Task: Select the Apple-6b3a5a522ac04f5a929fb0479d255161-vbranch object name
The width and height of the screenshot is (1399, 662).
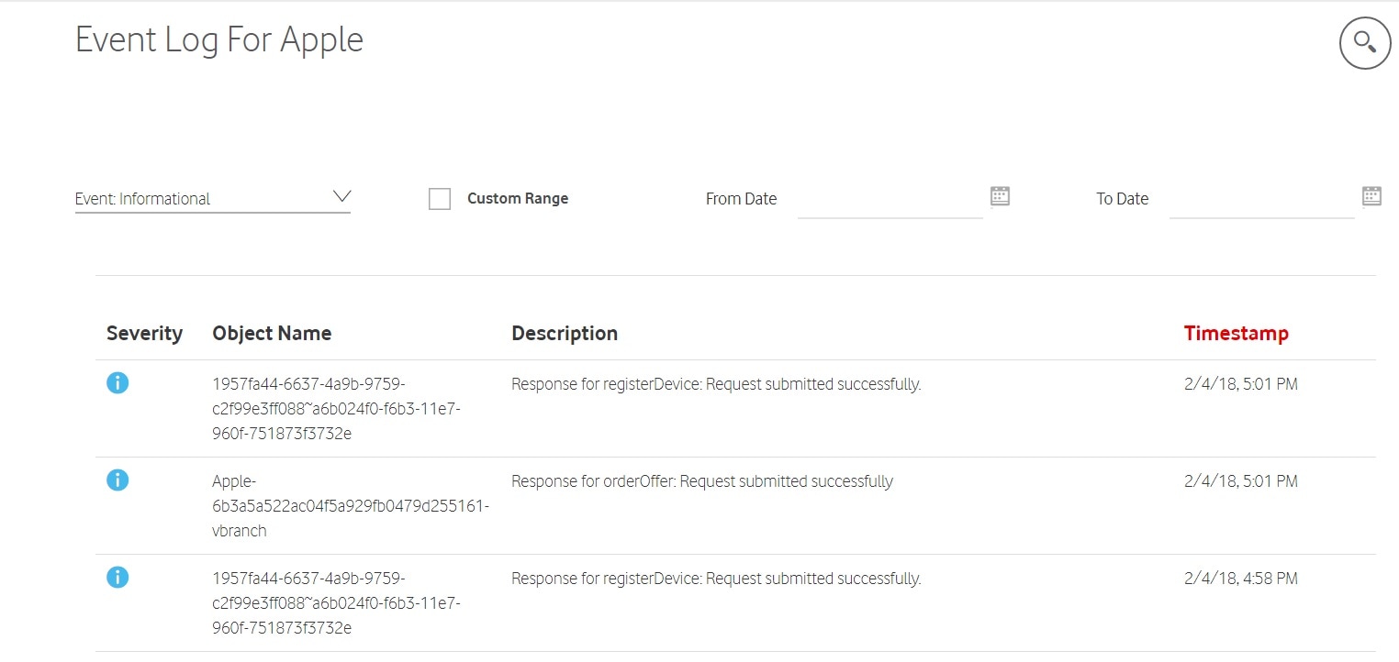Action: click(351, 506)
